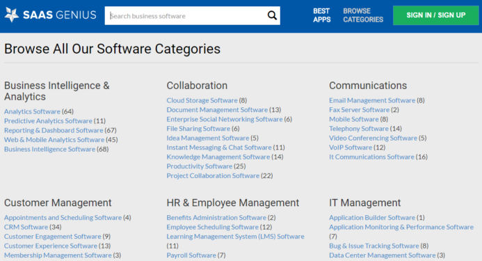
Task: Open Bug & Issue Tracking Software link
Action: click(x=374, y=246)
